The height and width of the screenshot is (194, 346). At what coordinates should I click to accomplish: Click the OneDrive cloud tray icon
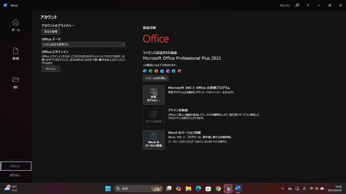pos(290,189)
